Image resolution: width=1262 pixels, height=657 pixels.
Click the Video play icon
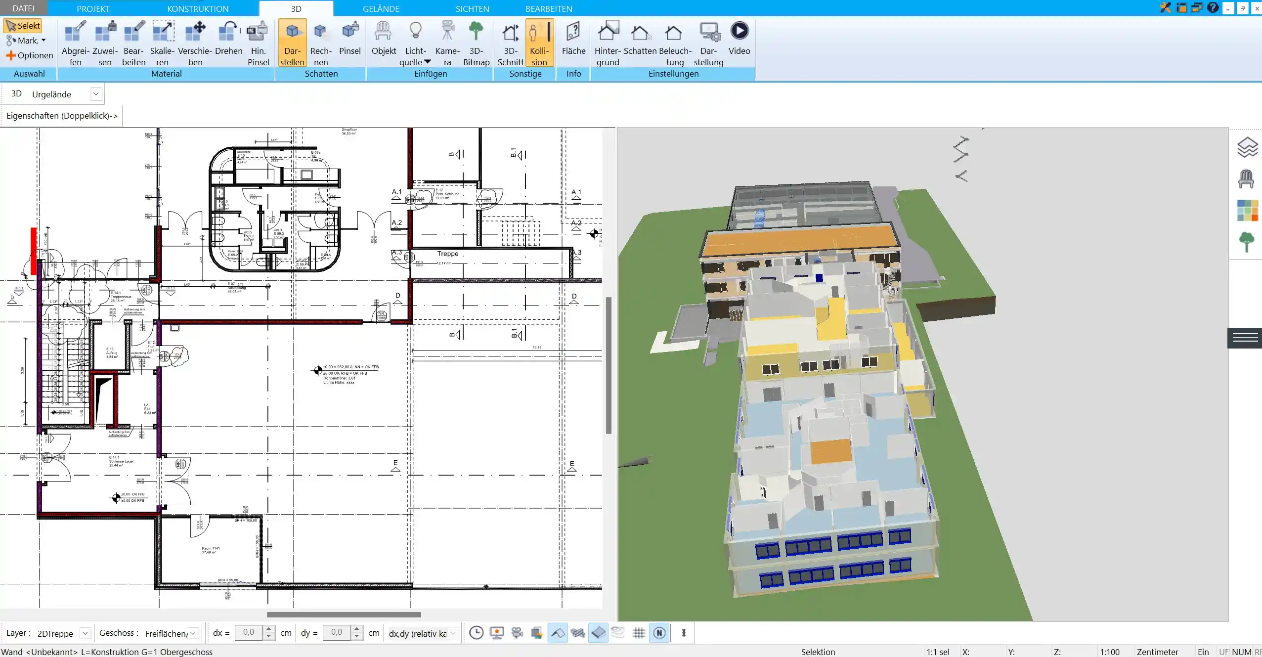(739, 39)
